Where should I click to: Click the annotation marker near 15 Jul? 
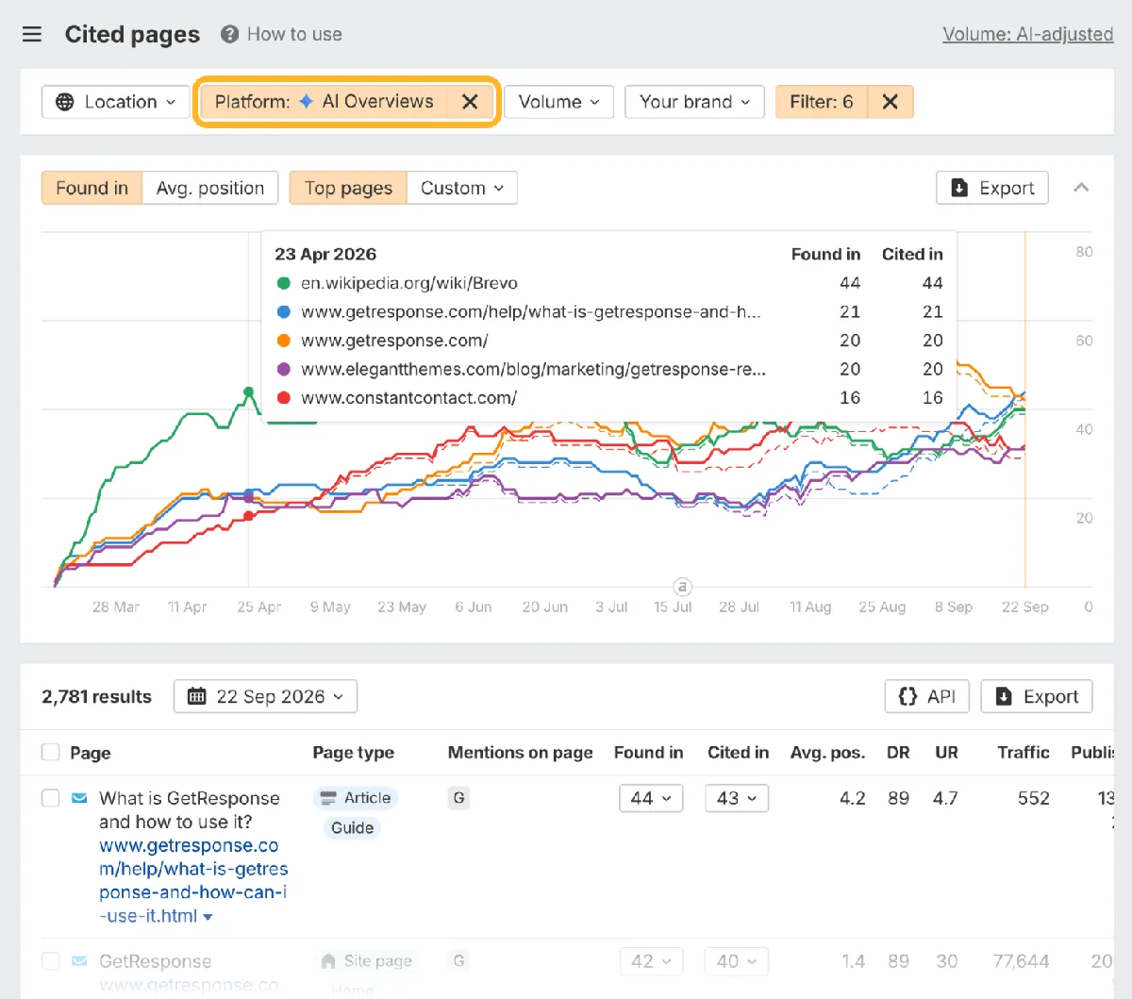pyautogui.click(x=683, y=586)
